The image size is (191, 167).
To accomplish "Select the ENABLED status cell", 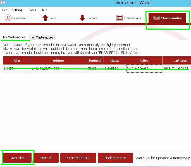I will tap(115, 69).
